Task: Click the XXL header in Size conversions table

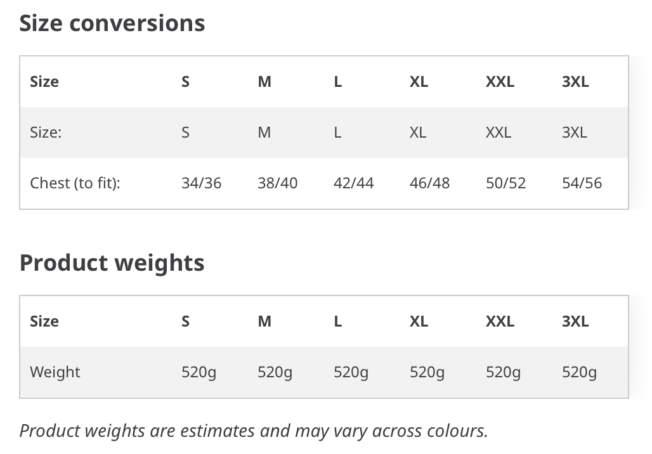Action: point(500,82)
